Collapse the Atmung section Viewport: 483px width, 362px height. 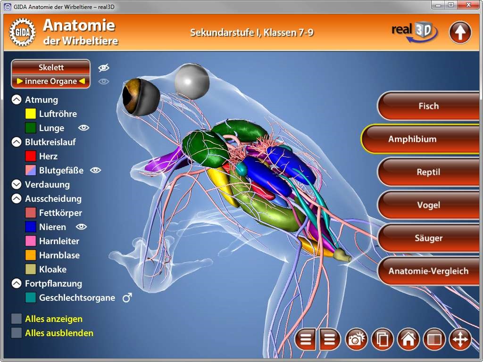[x=17, y=99]
